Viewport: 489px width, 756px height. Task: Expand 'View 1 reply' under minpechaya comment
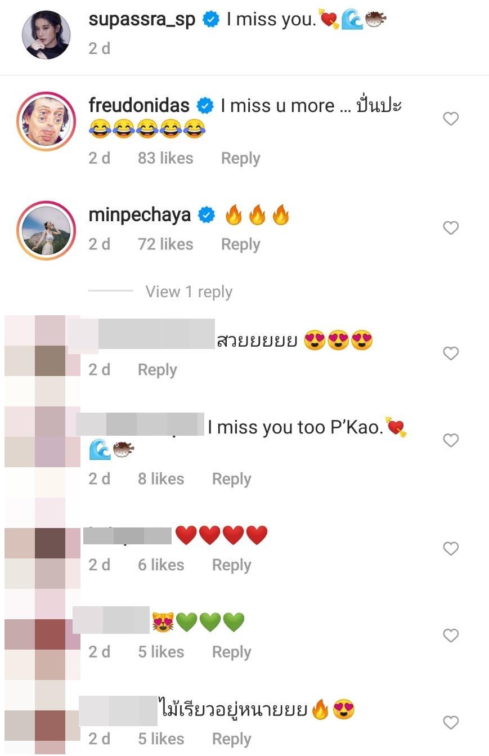189,292
